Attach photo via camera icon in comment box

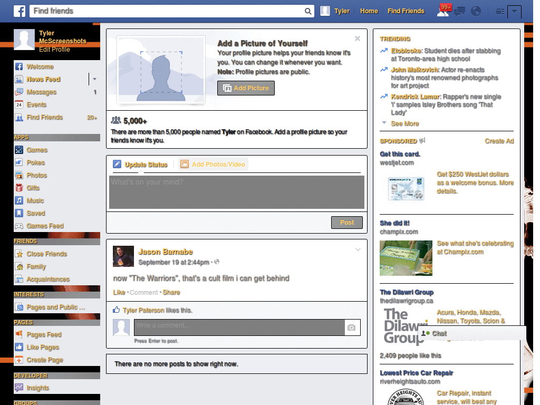[351, 327]
